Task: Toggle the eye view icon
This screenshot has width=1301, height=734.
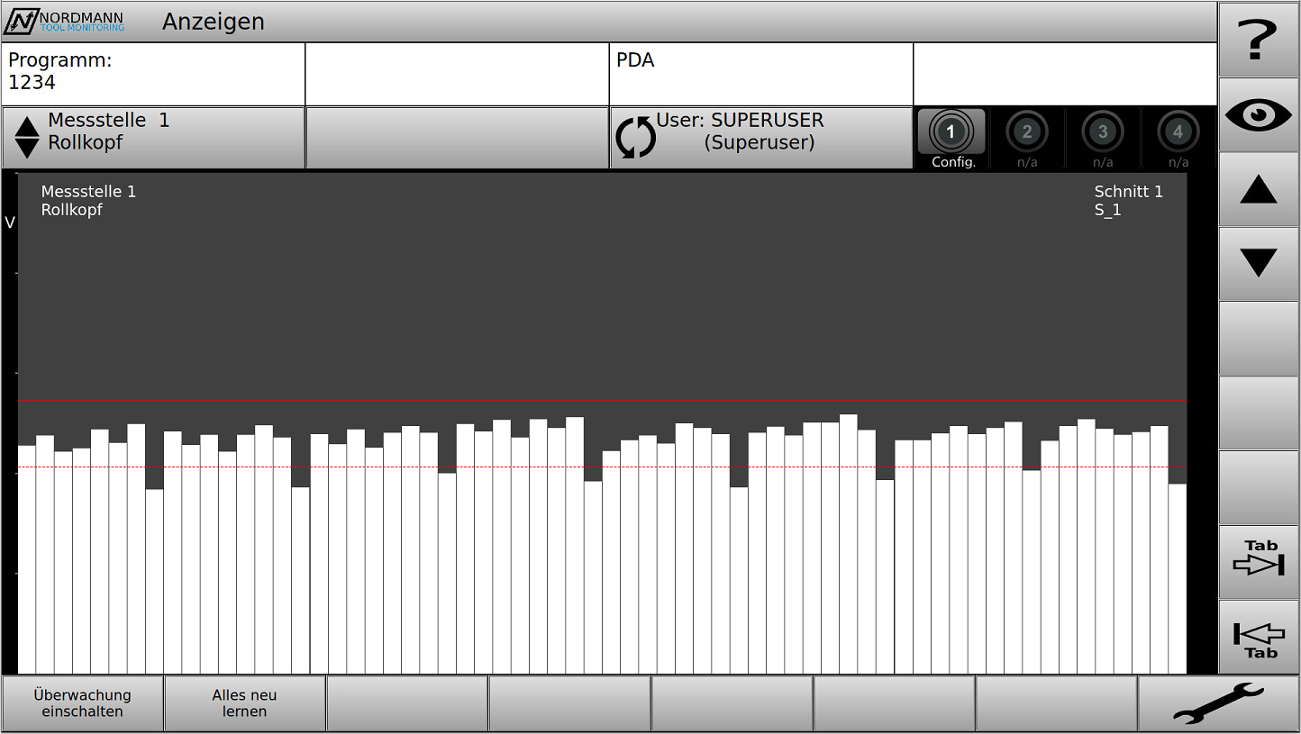Action: [x=1258, y=115]
